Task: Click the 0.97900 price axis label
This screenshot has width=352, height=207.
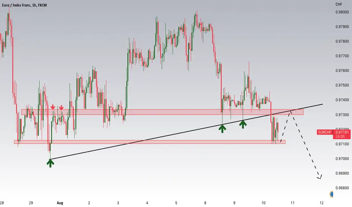Action: pos(342,27)
